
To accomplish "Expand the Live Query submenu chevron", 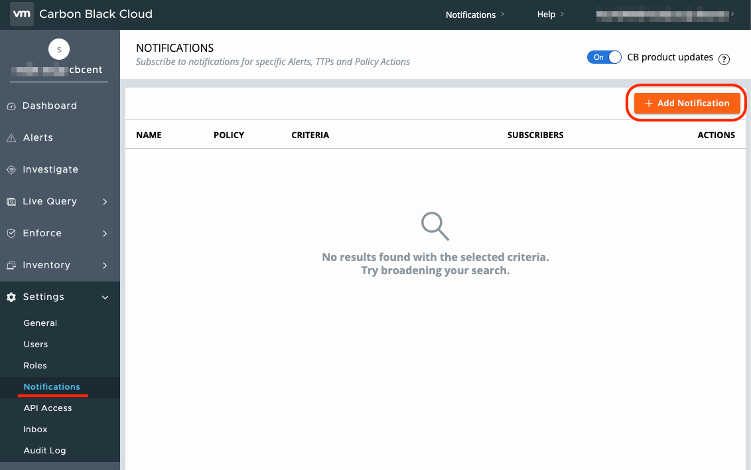I will tap(105, 202).
